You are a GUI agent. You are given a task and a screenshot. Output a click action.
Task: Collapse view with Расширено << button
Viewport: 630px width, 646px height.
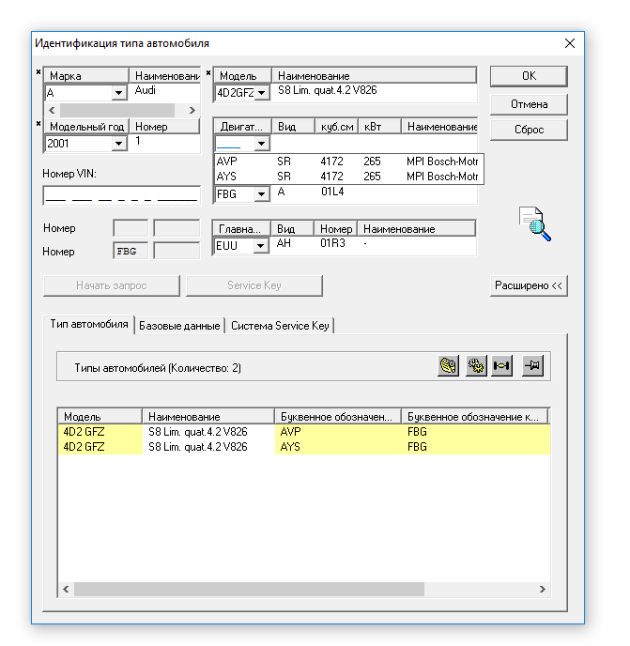[x=529, y=285]
